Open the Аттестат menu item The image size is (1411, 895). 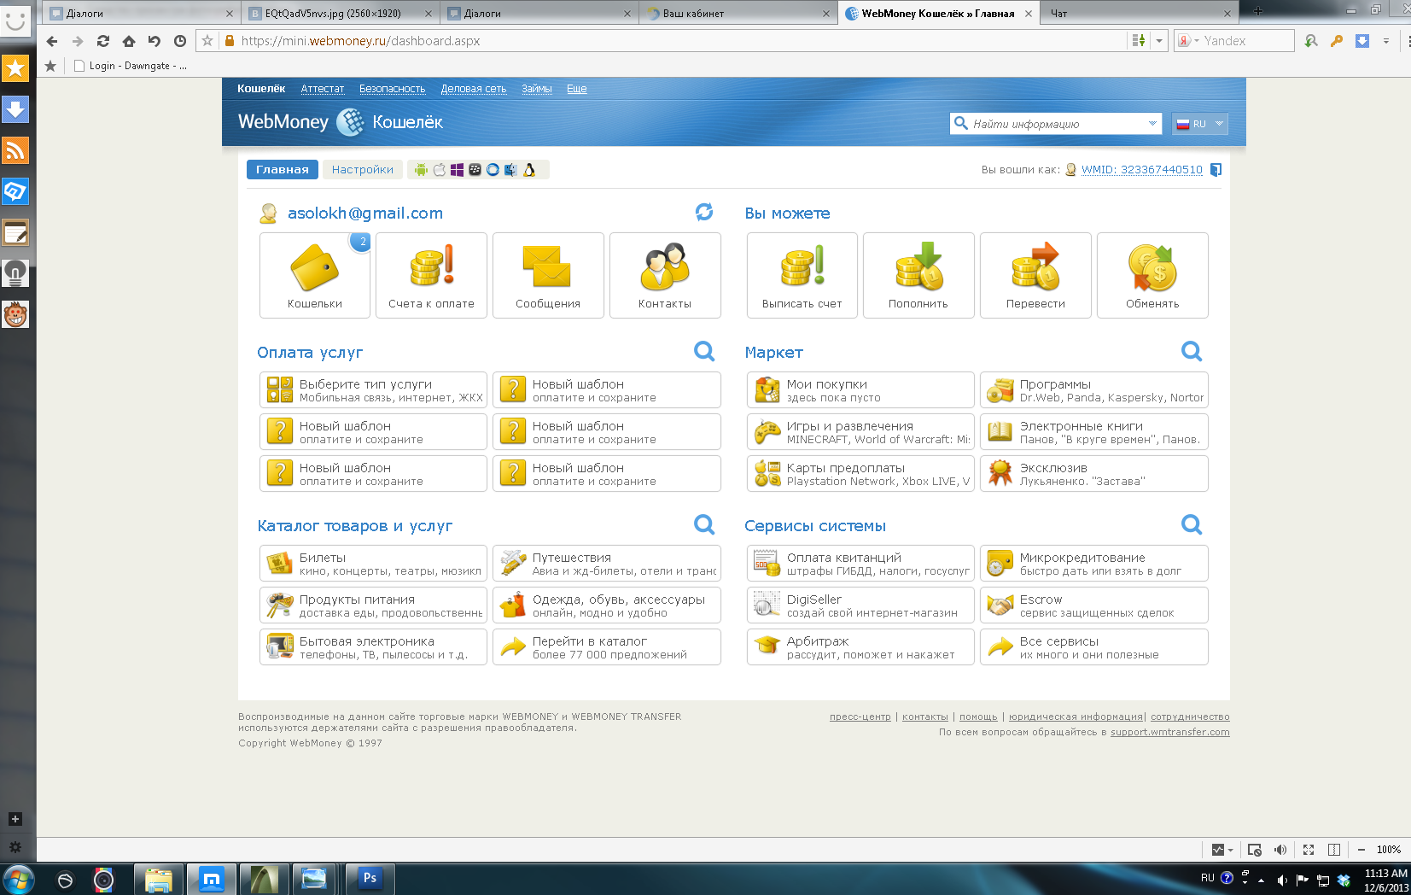point(323,89)
